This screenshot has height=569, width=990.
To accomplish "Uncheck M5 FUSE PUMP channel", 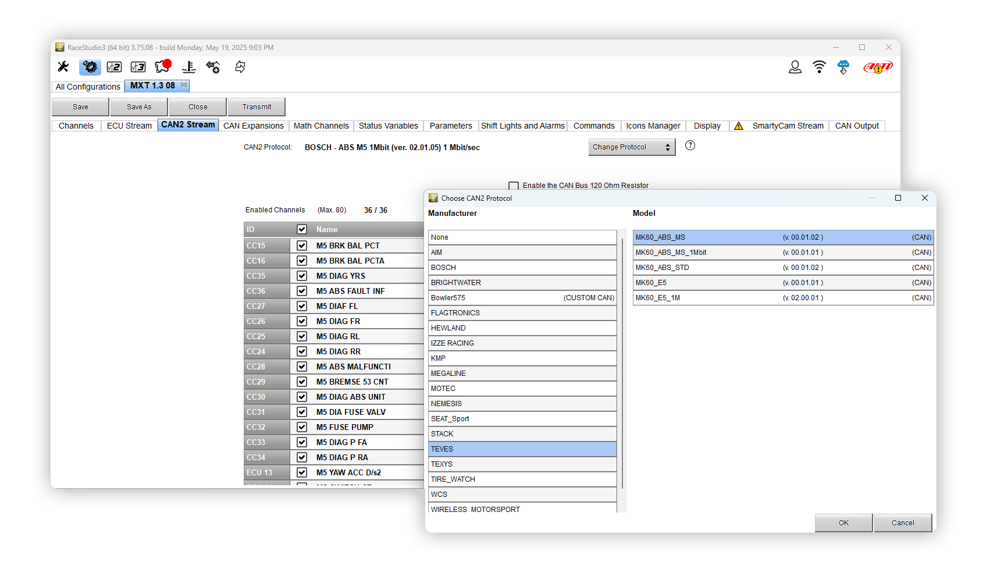I will pyautogui.click(x=302, y=427).
